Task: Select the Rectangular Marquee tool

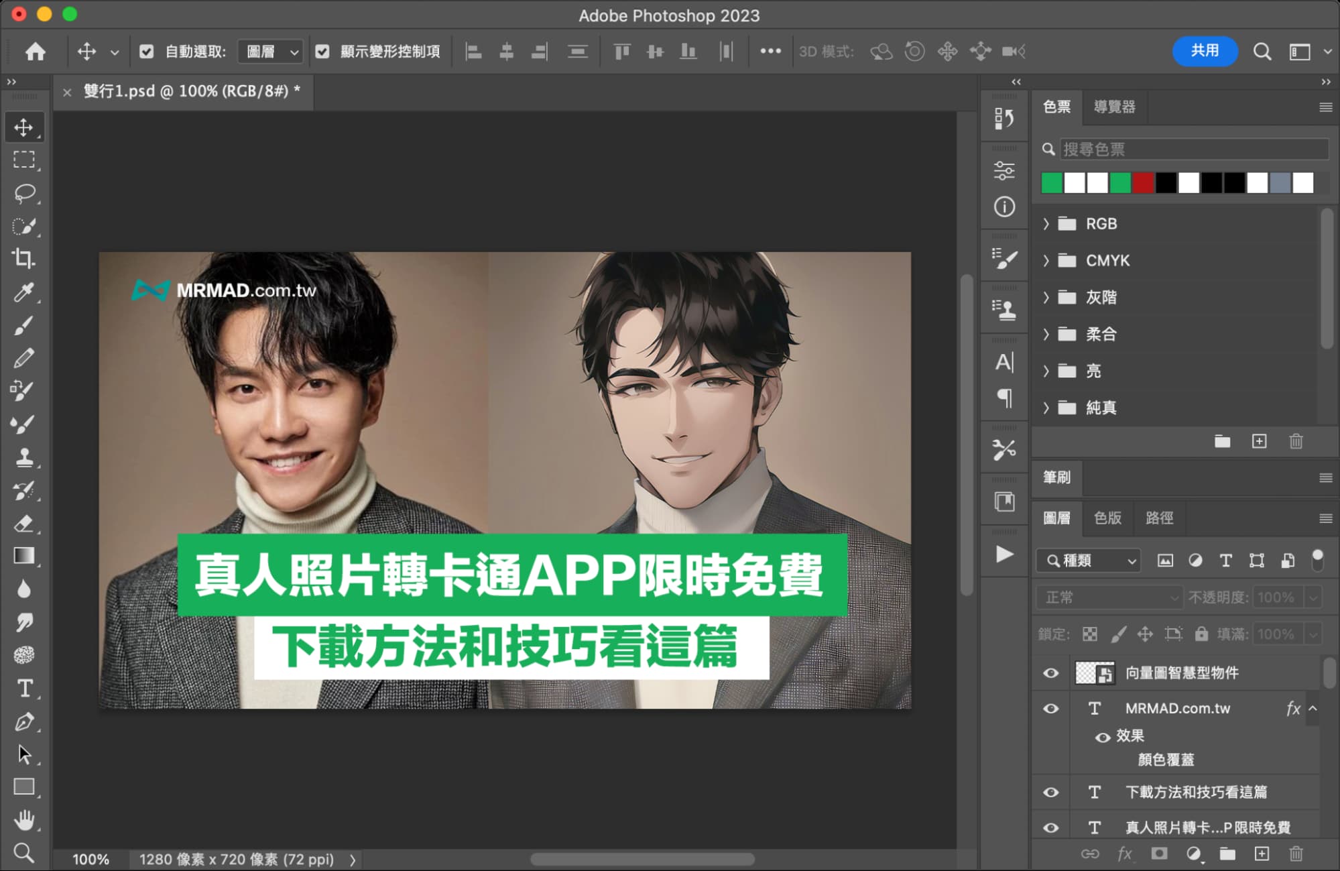Action: tap(24, 160)
